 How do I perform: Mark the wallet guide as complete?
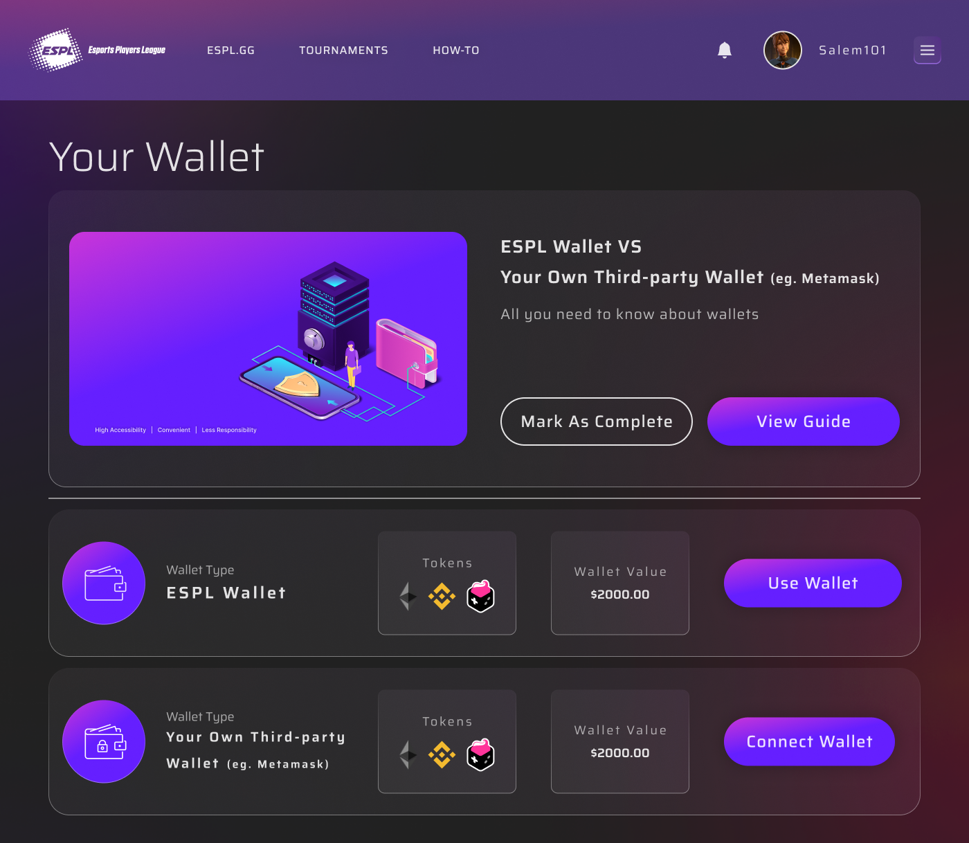coord(597,421)
